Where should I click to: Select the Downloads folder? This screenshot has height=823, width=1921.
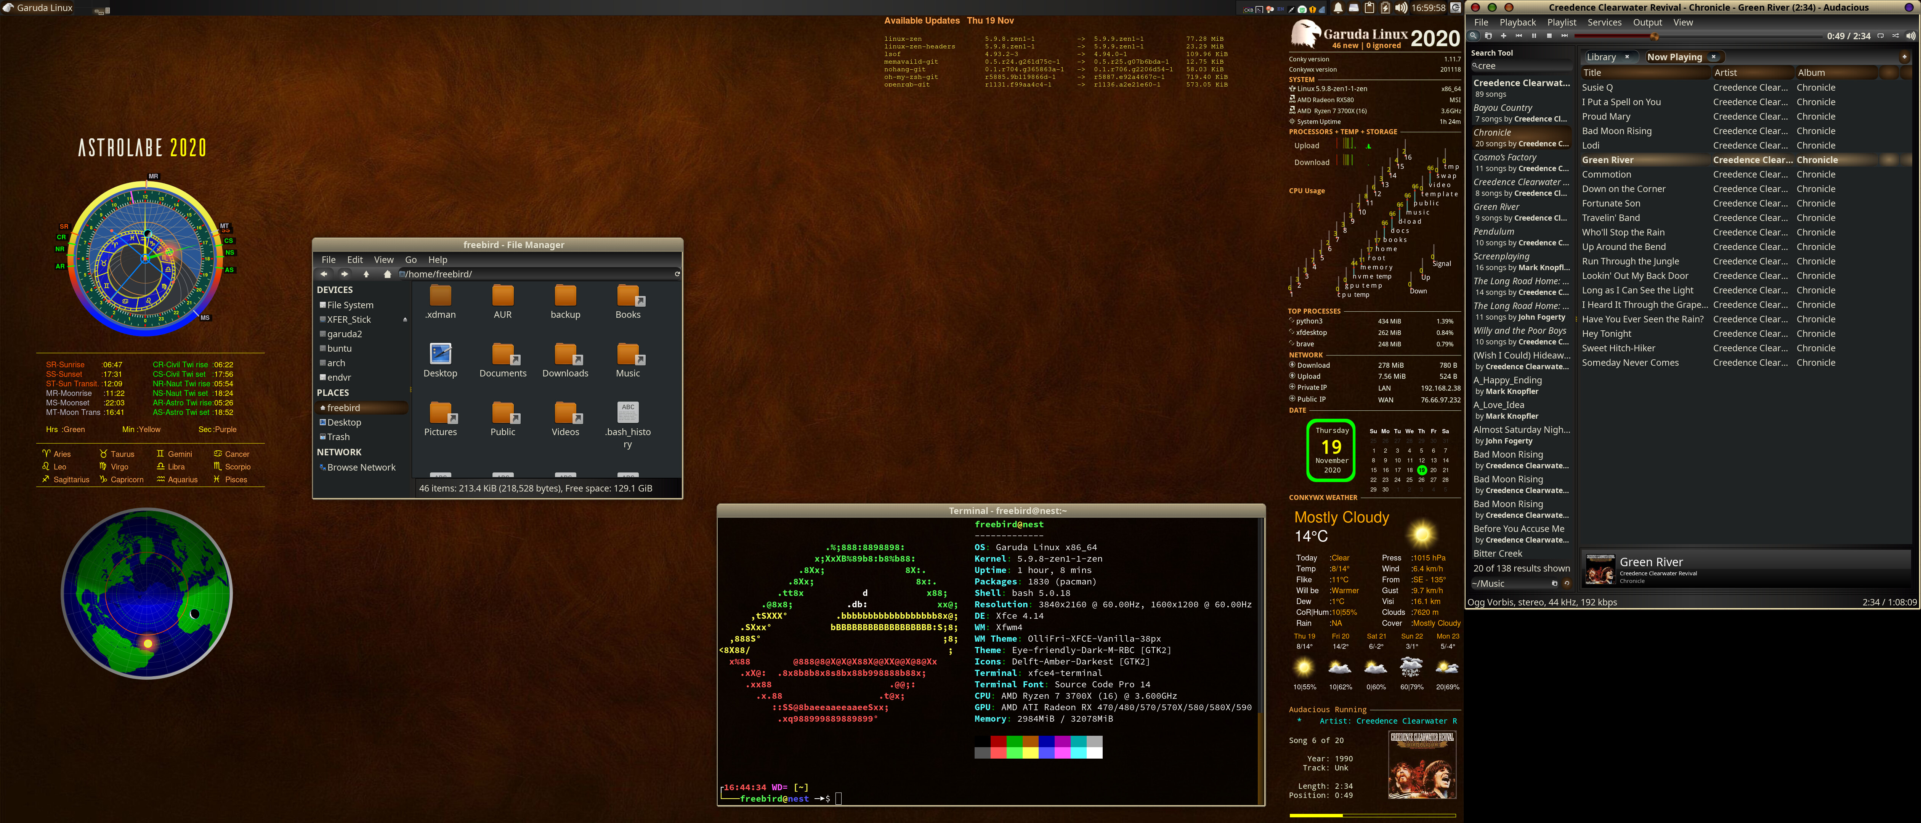tap(565, 361)
